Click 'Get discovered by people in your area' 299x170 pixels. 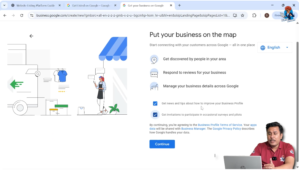[x=195, y=59]
